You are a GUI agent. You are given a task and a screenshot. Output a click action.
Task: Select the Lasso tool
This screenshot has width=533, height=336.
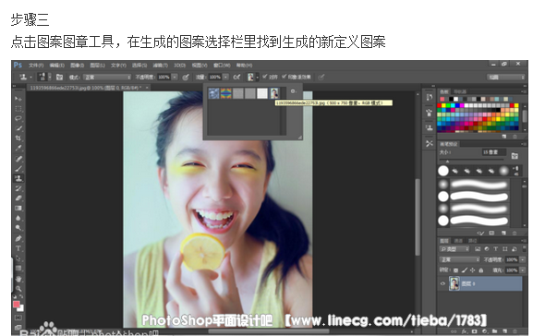click(18, 118)
